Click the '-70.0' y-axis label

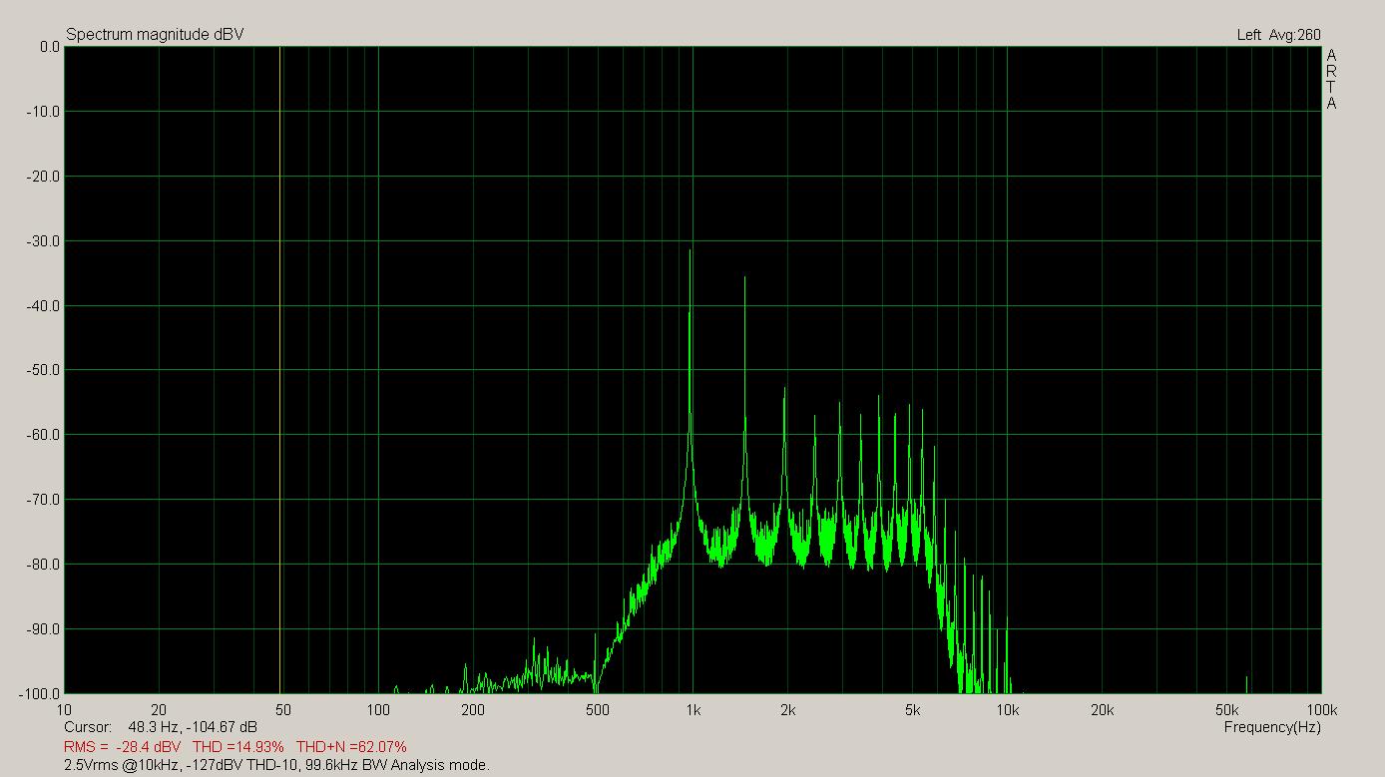tap(43, 500)
